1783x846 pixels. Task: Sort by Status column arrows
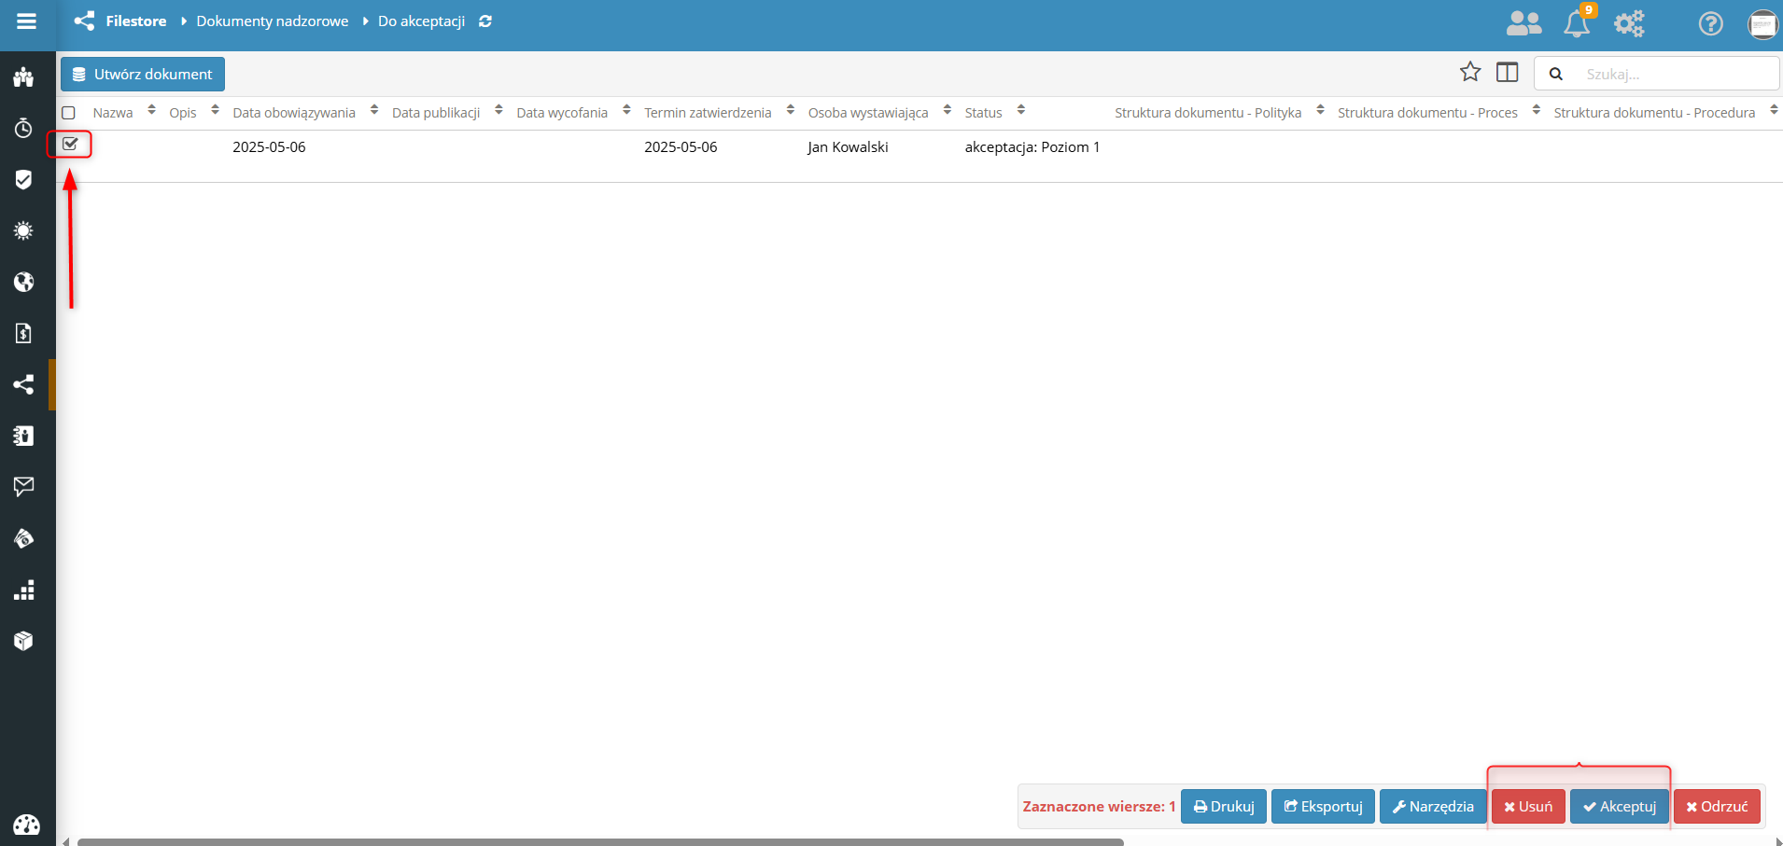tap(1020, 110)
